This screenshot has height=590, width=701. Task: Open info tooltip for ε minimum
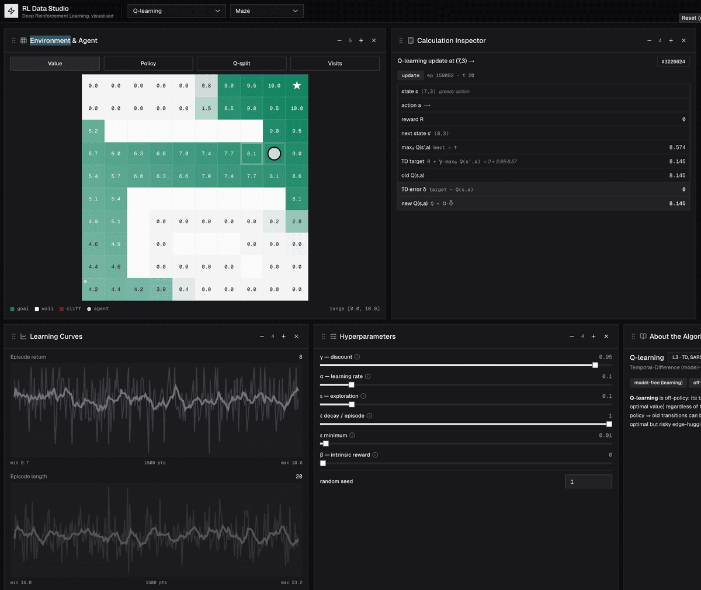[352, 435]
